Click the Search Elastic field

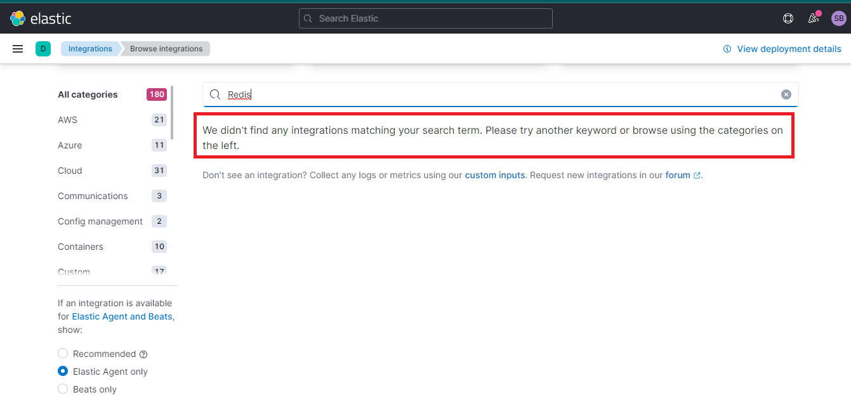point(426,18)
